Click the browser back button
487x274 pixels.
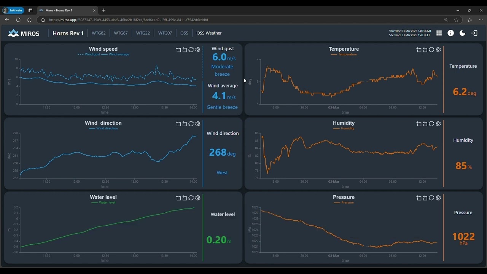[7, 20]
